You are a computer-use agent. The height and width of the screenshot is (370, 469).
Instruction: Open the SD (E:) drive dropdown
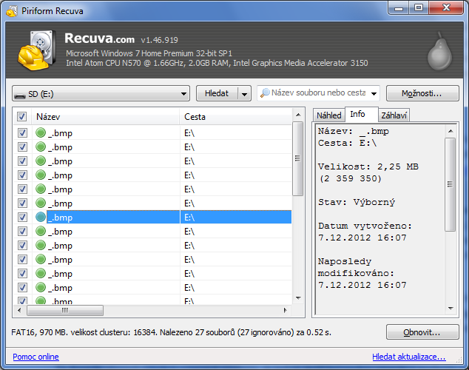point(101,94)
